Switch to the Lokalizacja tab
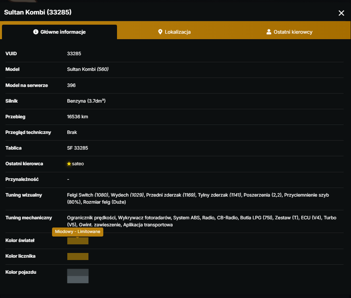Screen dimensions: 351x298 (x=174, y=32)
